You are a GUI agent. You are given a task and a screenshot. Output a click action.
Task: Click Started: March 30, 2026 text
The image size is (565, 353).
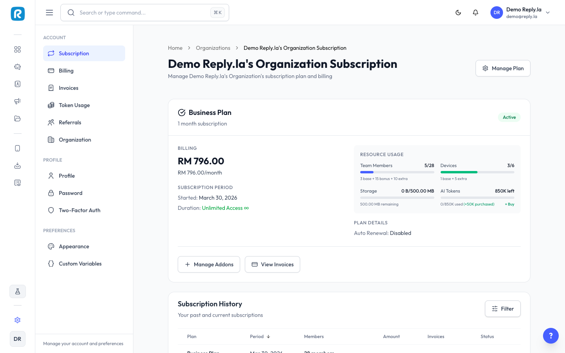pyautogui.click(x=208, y=198)
